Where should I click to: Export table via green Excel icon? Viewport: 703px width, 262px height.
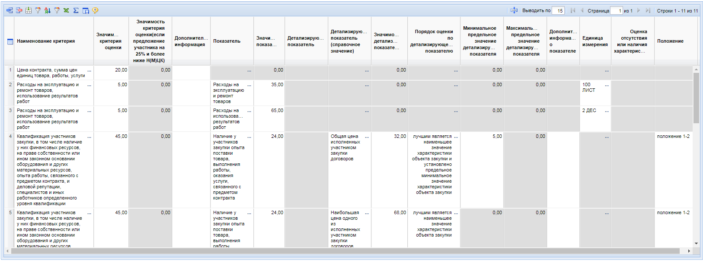[67, 10]
